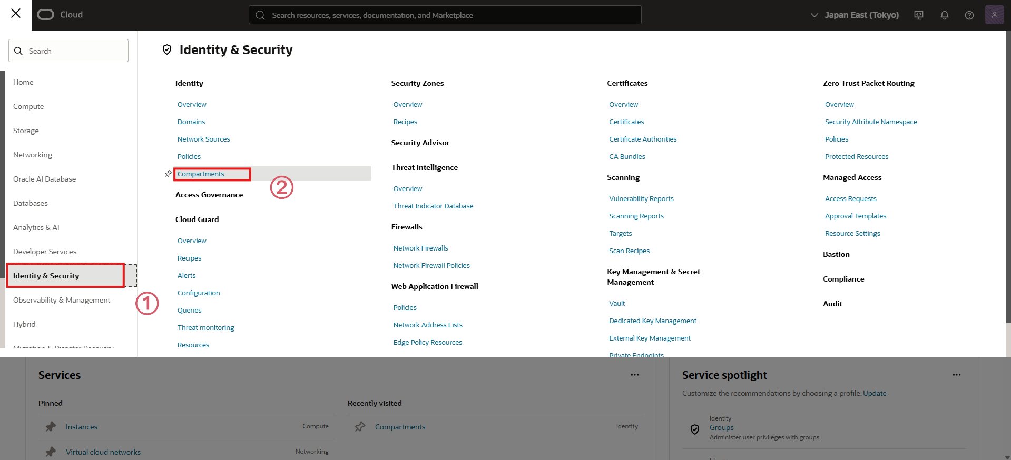Open Network Firewalls link
Viewport: 1011px width, 460px height.
click(421, 248)
